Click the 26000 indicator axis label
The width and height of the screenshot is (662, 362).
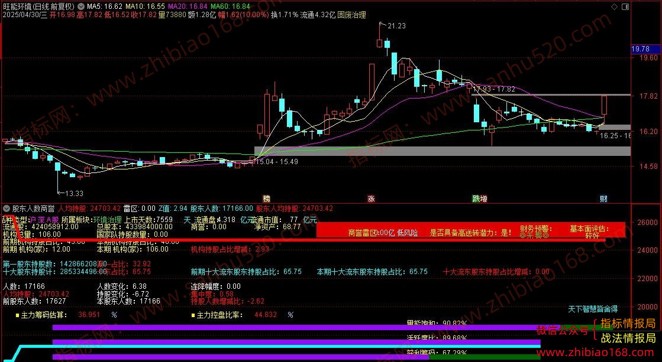pos(647,223)
